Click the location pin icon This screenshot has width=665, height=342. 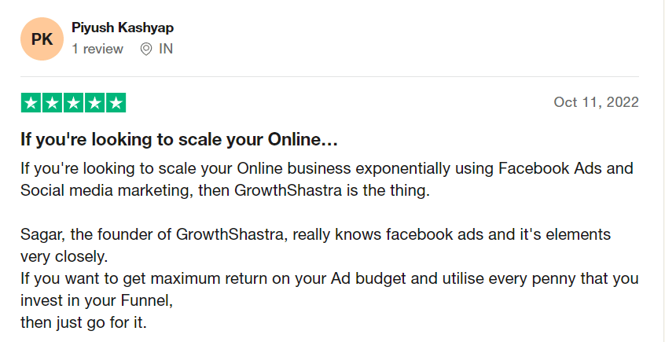tap(146, 50)
